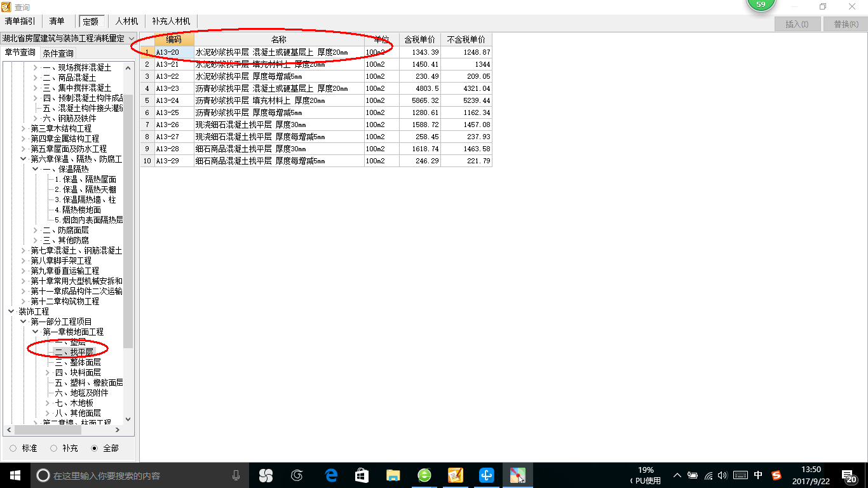Switch to the 清单 tab
The height and width of the screenshot is (488, 868).
[x=57, y=21]
